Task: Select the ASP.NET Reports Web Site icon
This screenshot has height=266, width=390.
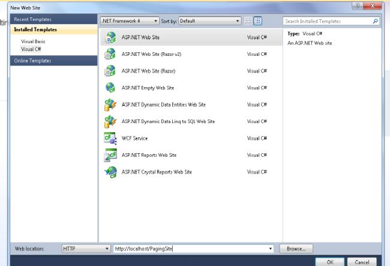Action: (x=110, y=156)
